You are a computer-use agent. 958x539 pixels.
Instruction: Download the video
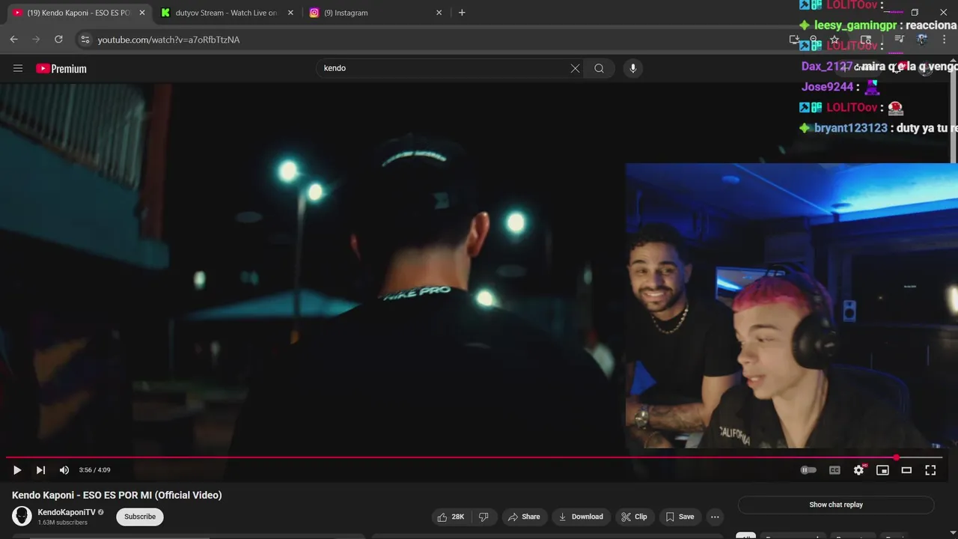pos(581,517)
